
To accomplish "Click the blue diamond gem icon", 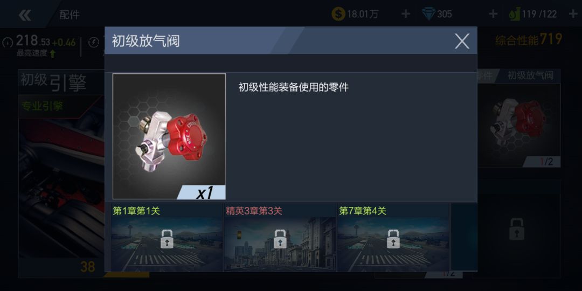I will tap(429, 15).
